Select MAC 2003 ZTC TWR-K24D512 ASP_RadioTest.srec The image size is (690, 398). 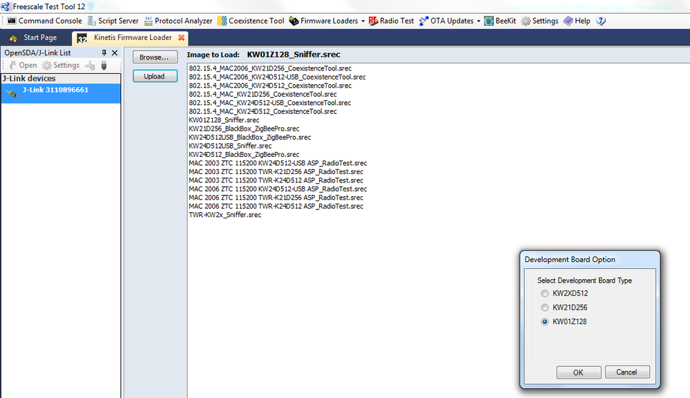pyautogui.click(x=276, y=180)
